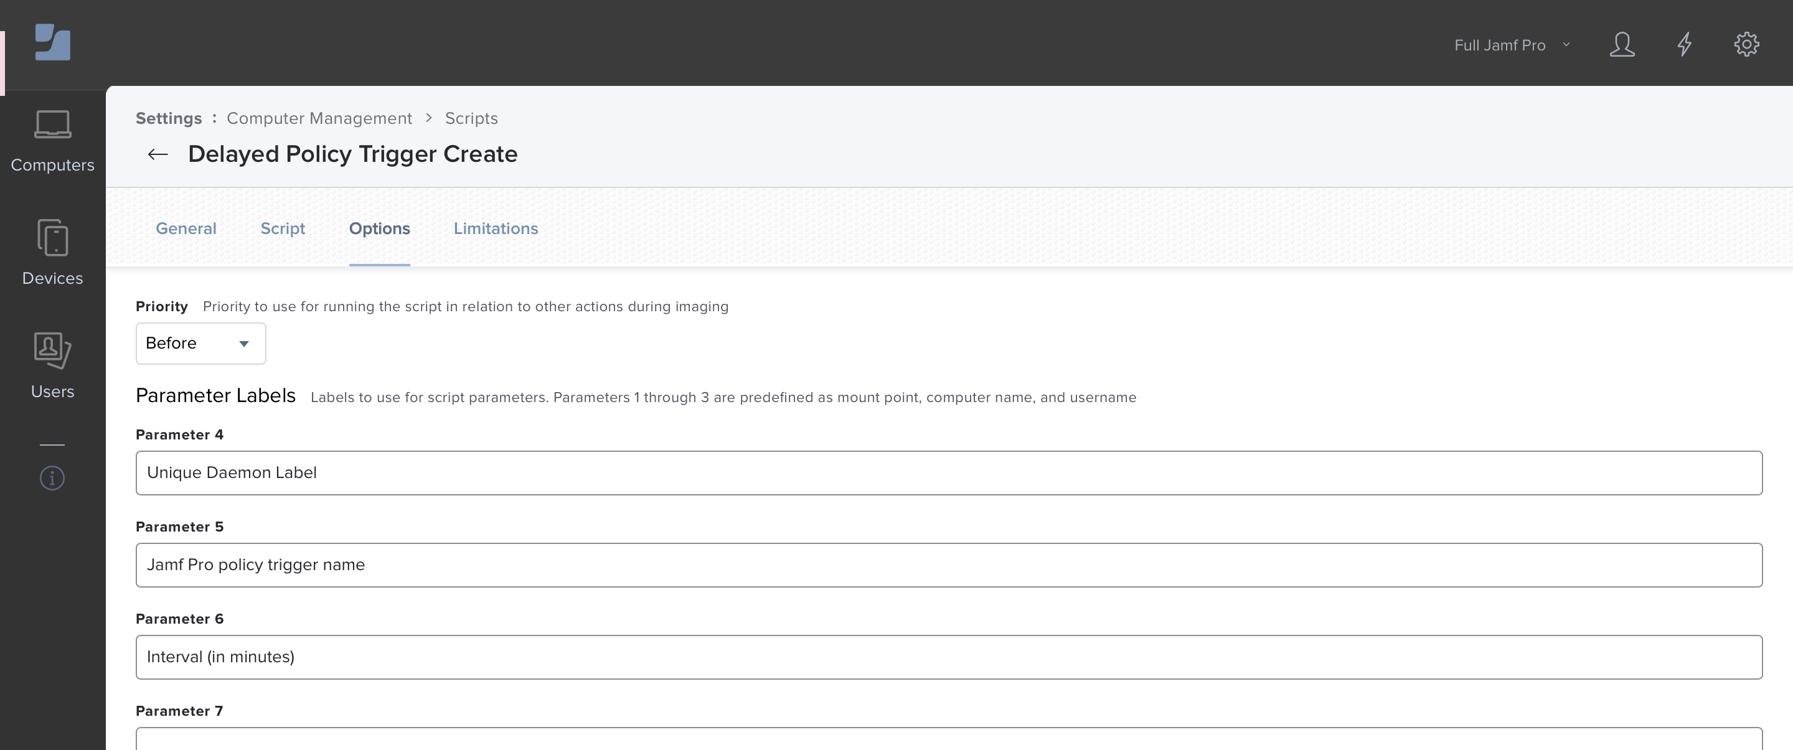Click the Parameter 4 input field
The height and width of the screenshot is (750, 1793).
click(949, 472)
